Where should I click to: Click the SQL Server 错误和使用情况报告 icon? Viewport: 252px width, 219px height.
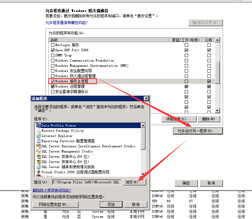[x=39, y=167]
